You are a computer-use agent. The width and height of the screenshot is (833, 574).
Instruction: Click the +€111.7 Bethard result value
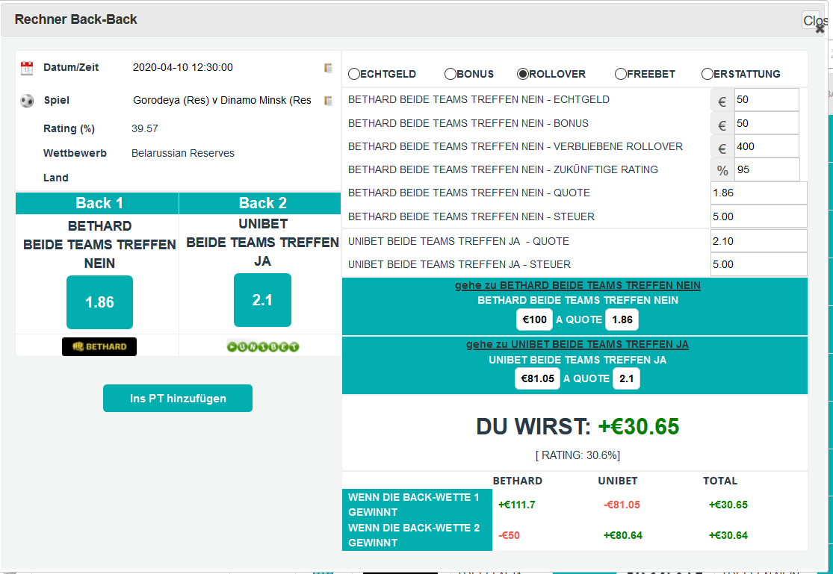(x=516, y=505)
